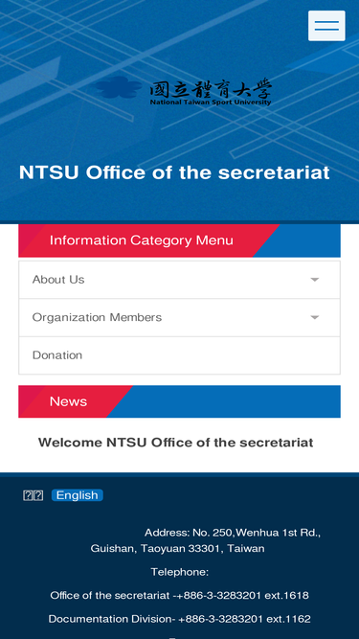Screen dimensions: 359x639
Task: Tap the Office of the secretariat phone number
Action: [x=242, y=595]
